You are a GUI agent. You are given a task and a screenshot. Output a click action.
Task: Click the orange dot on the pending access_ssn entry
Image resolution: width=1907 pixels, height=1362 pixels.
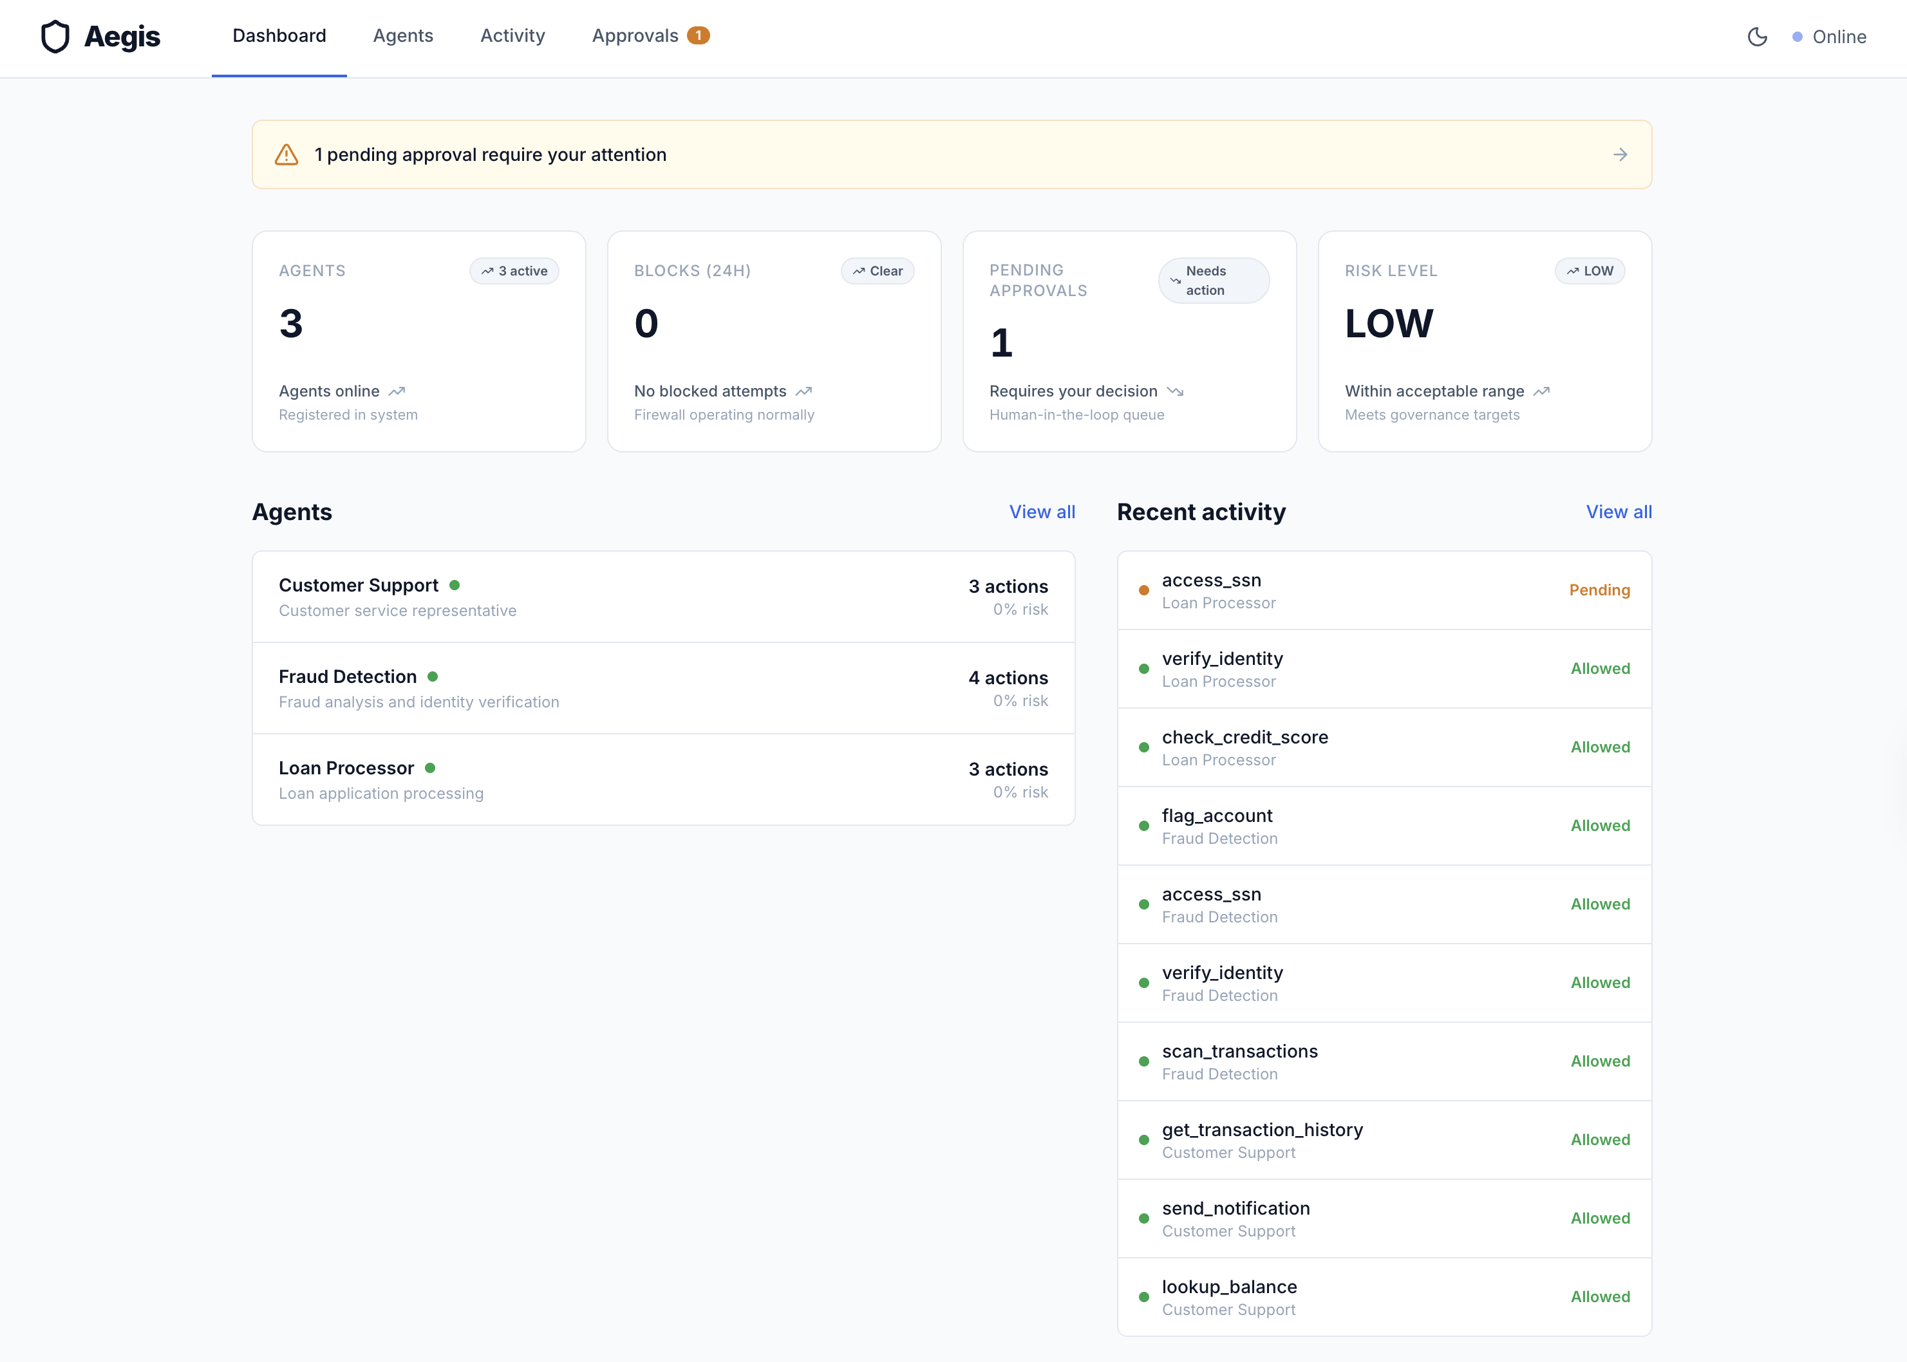click(x=1143, y=590)
